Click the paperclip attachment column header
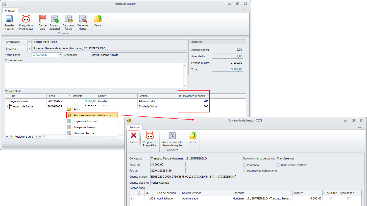367x206 pixels. 139,193
